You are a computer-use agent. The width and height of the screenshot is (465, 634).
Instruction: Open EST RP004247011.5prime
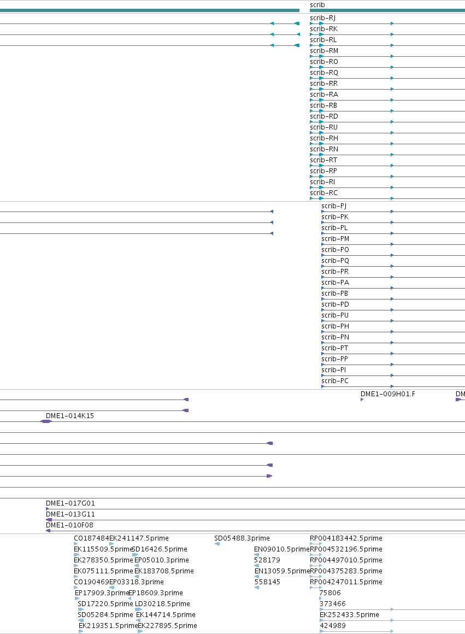click(346, 582)
